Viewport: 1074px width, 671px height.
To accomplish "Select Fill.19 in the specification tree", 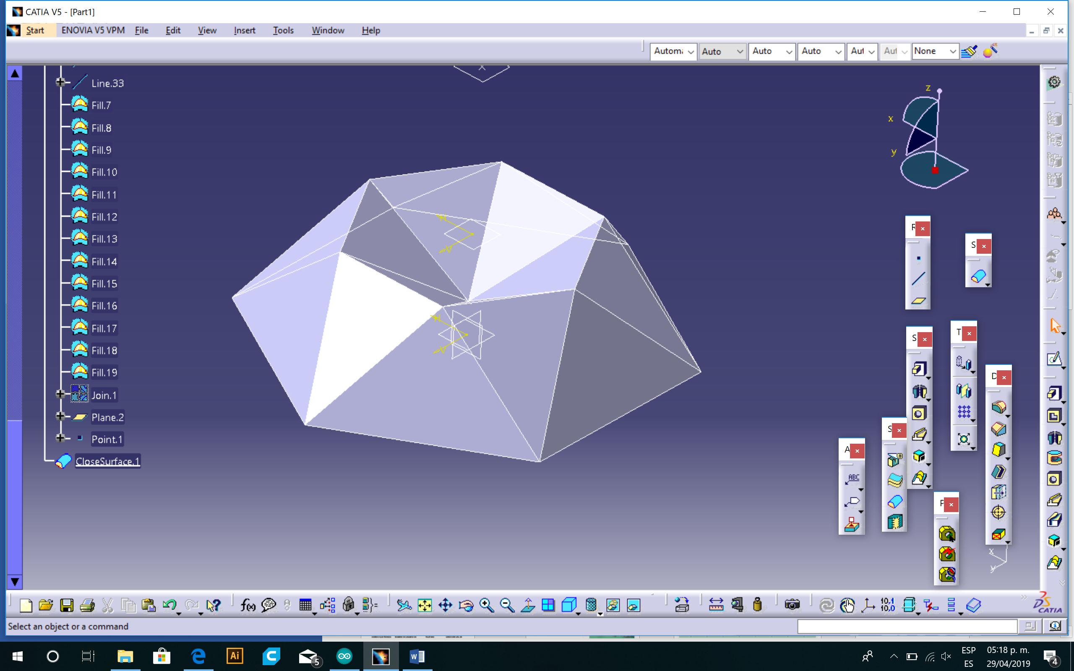I will point(104,372).
